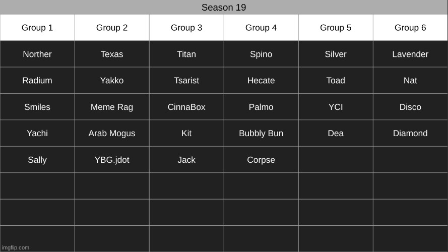Select the Meme Rag cell

[x=112, y=107]
